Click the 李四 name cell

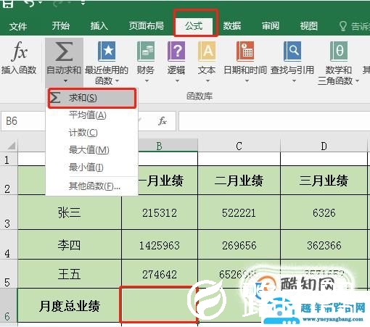point(70,245)
